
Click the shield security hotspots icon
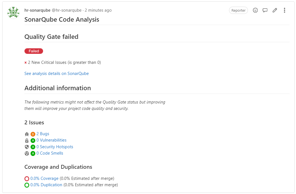[27, 147]
